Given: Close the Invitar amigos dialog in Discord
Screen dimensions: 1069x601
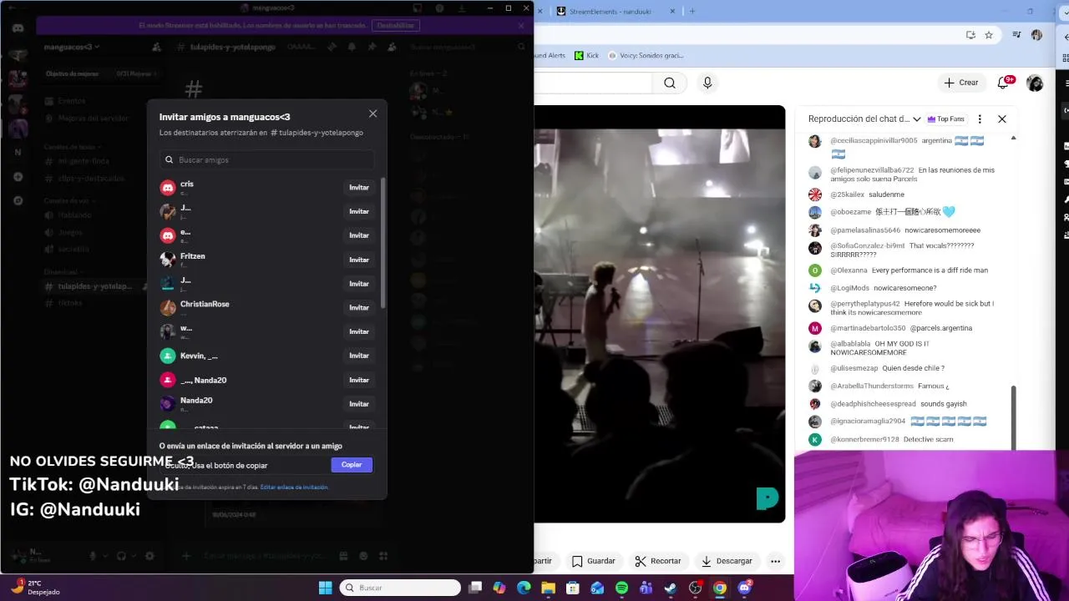Looking at the screenshot, I should [x=372, y=114].
